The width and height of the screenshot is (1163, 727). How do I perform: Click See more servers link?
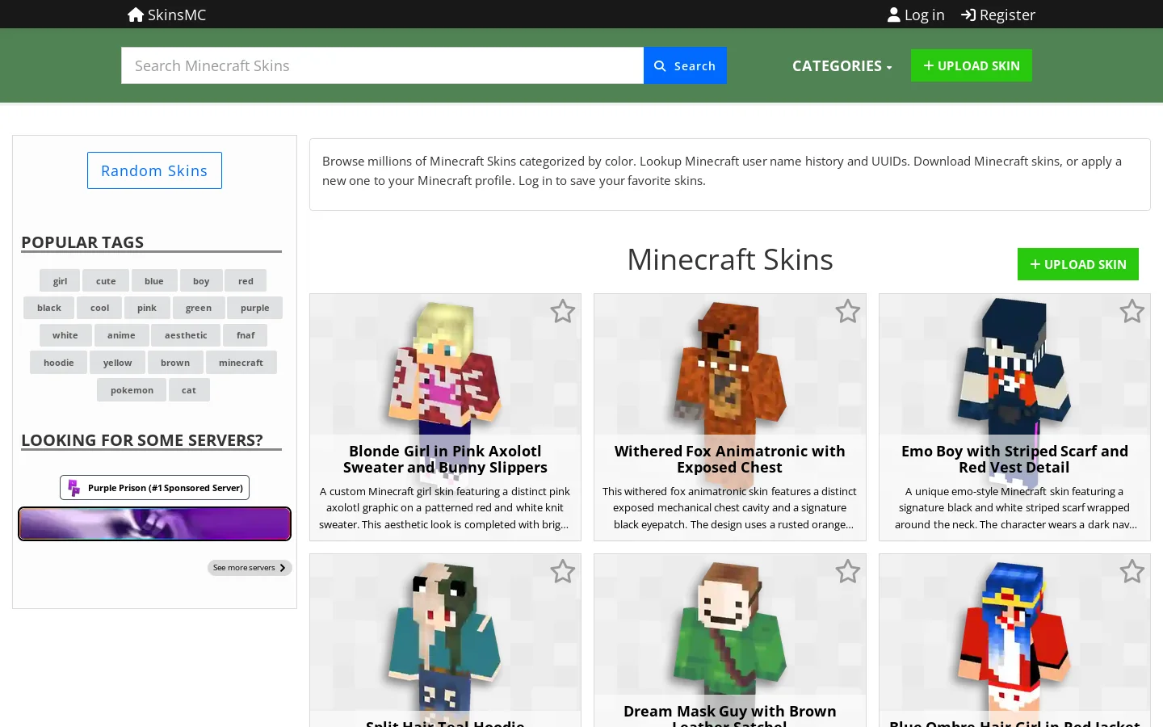tap(250, 568)
